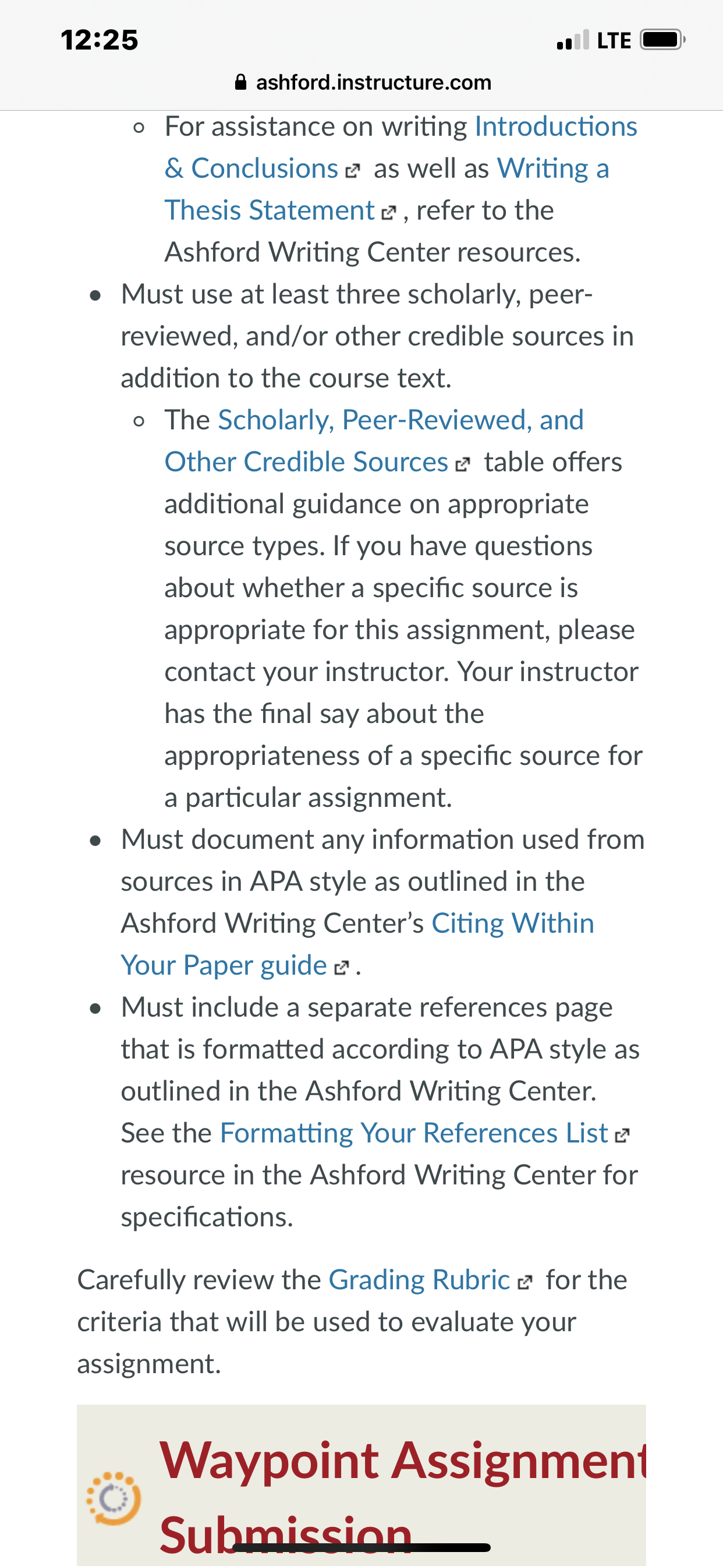Tap the cellular signal bars icon

click(x=573, y=40)
